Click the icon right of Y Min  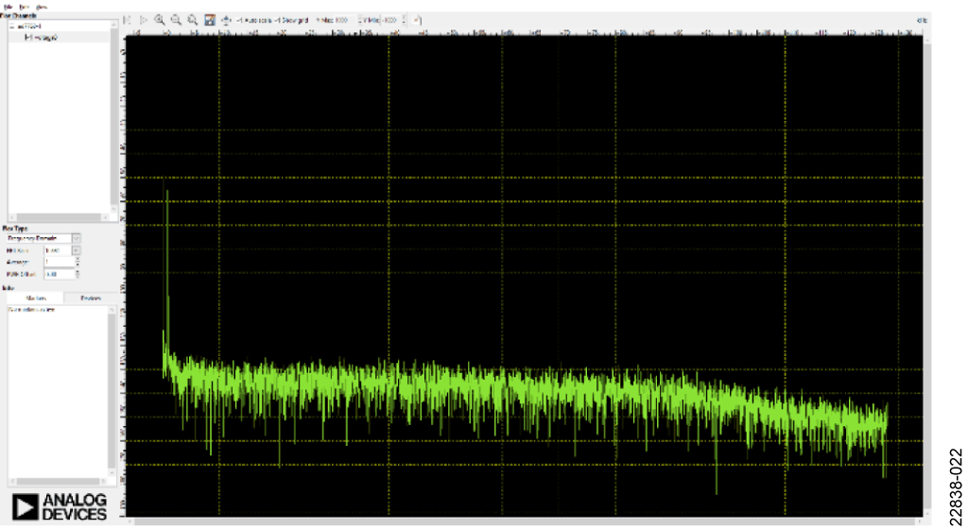pyautogui.click(x=417, y=19)
